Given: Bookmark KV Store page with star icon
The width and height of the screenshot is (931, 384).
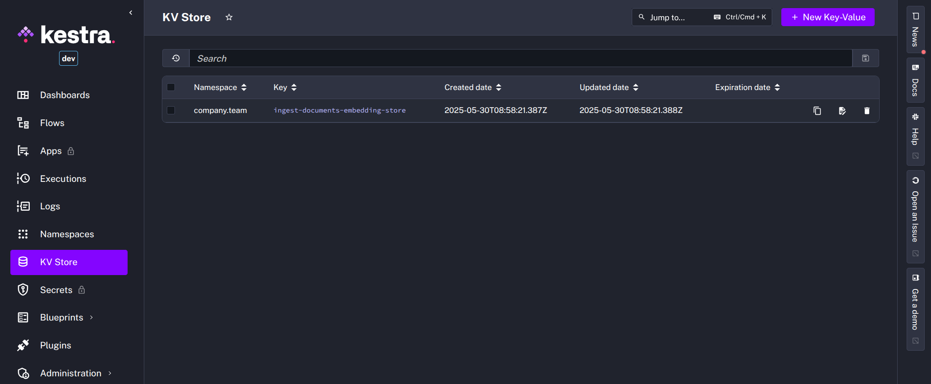Looking at the screenshot, I should (x=229, y=17).
